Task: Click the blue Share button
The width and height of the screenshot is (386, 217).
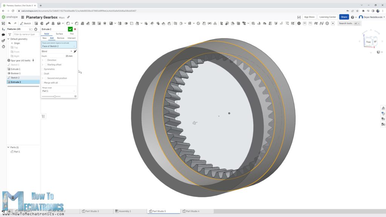Action: (x=343, y=17)
